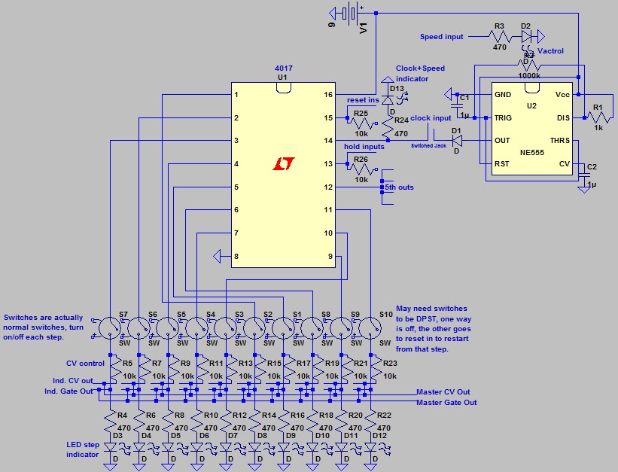
Task: Select capacitor C2
Action: tap(584, 175)
